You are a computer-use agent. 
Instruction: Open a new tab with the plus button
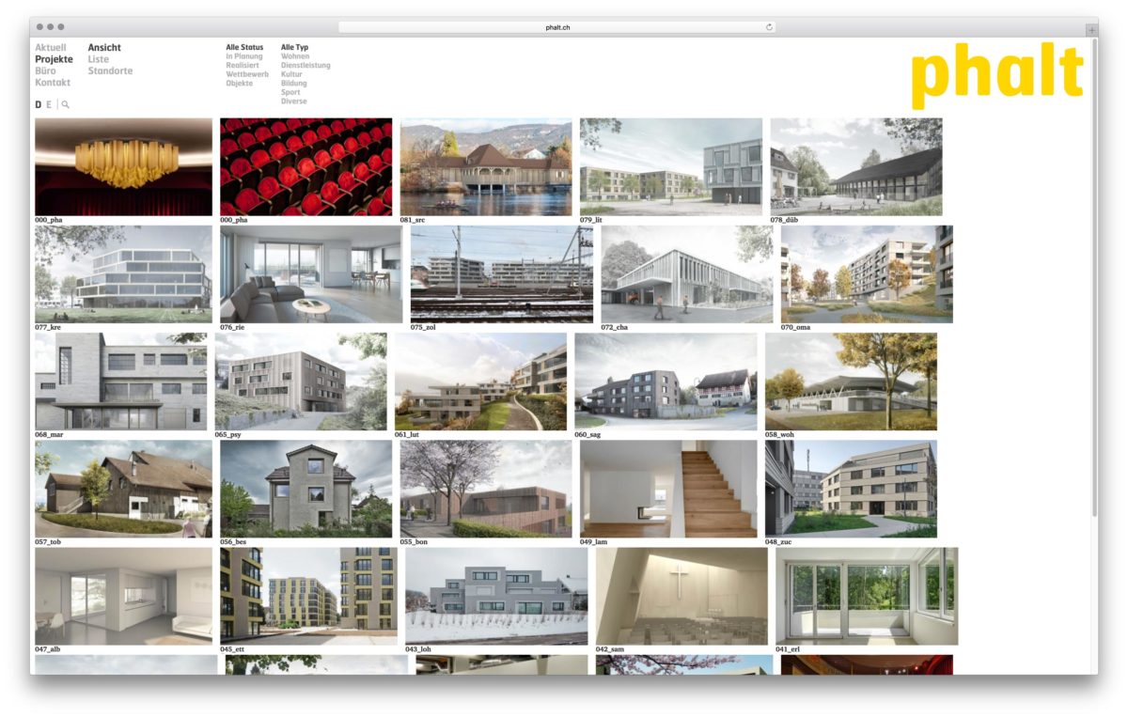click(1090, 30)
